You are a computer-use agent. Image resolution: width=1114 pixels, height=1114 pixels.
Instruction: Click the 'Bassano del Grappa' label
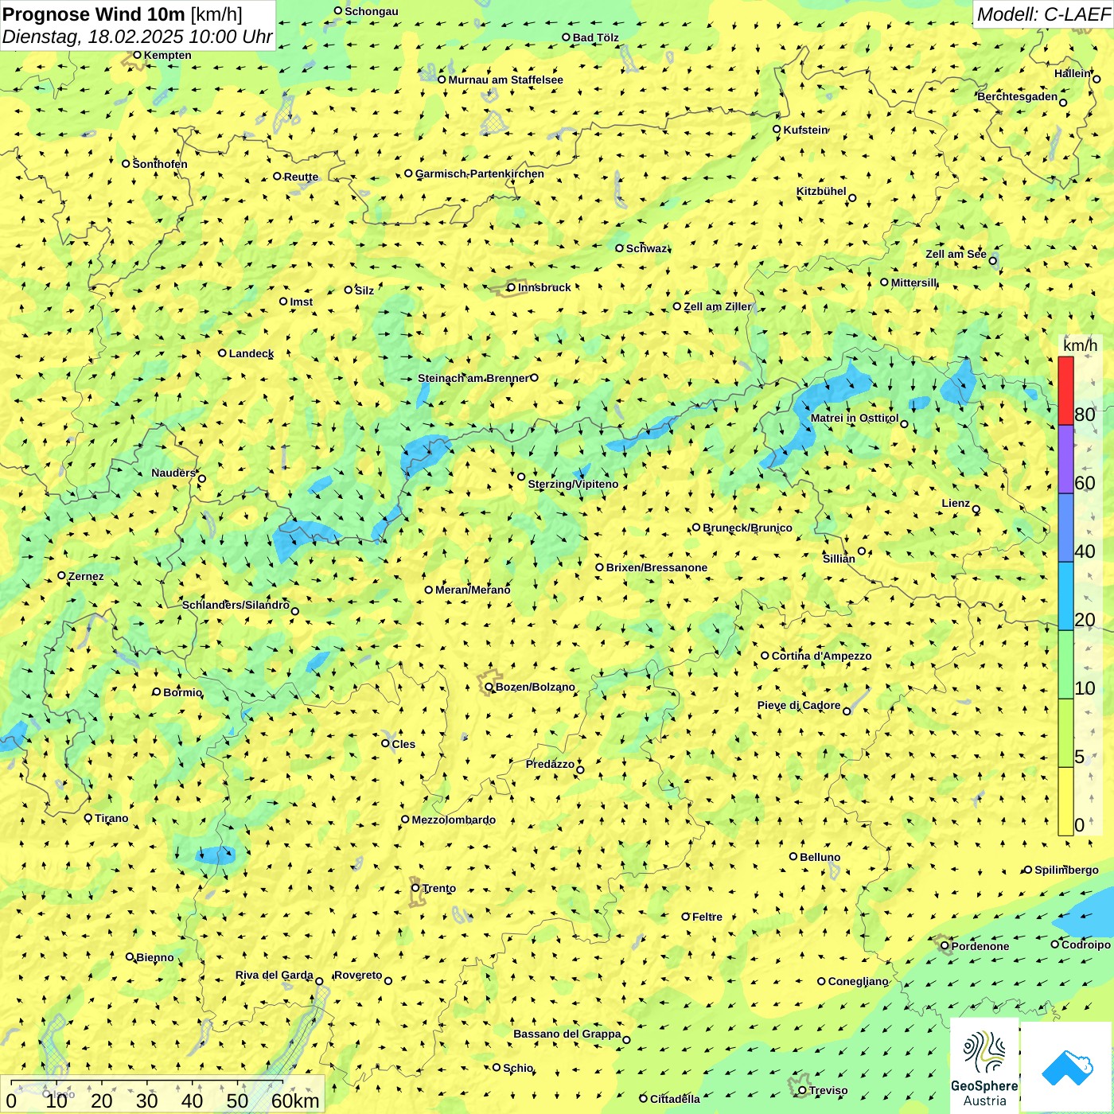(x=567, y=1034)
